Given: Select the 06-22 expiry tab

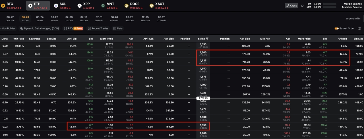Looking at the screenshot, I should coord(10,18).
